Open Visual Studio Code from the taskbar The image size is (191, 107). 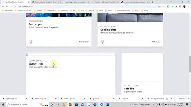[101, 104]
